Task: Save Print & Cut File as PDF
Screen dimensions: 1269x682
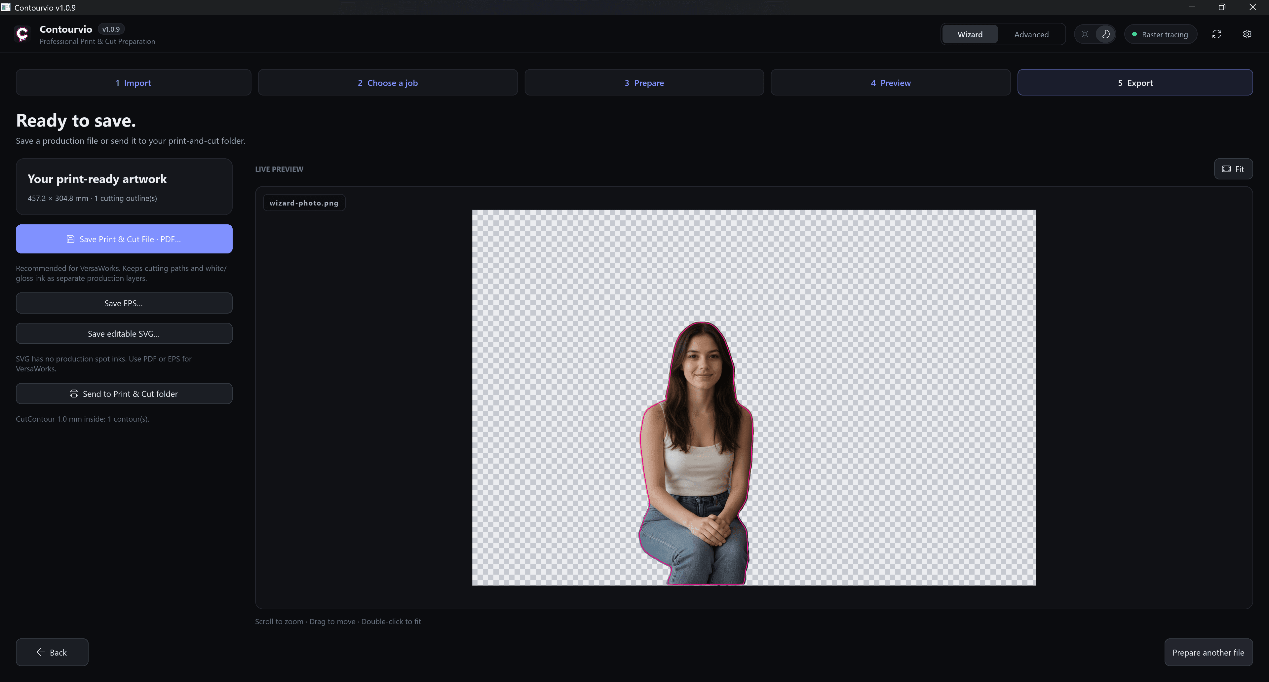Action: pos(124,239)
